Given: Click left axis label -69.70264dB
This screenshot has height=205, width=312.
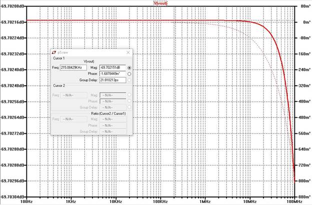Looking at the screenshot, I should point(12,117).
